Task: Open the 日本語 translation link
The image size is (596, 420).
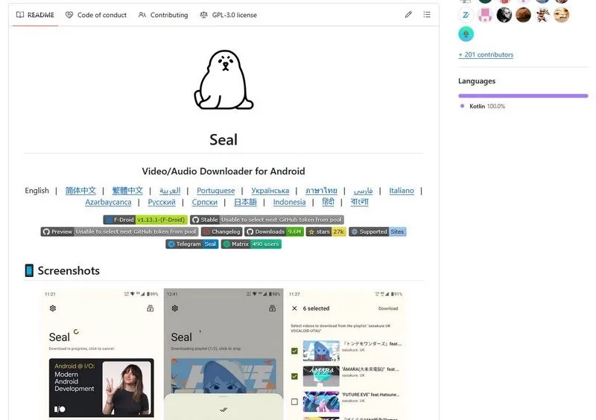Action: pos(245,203)
